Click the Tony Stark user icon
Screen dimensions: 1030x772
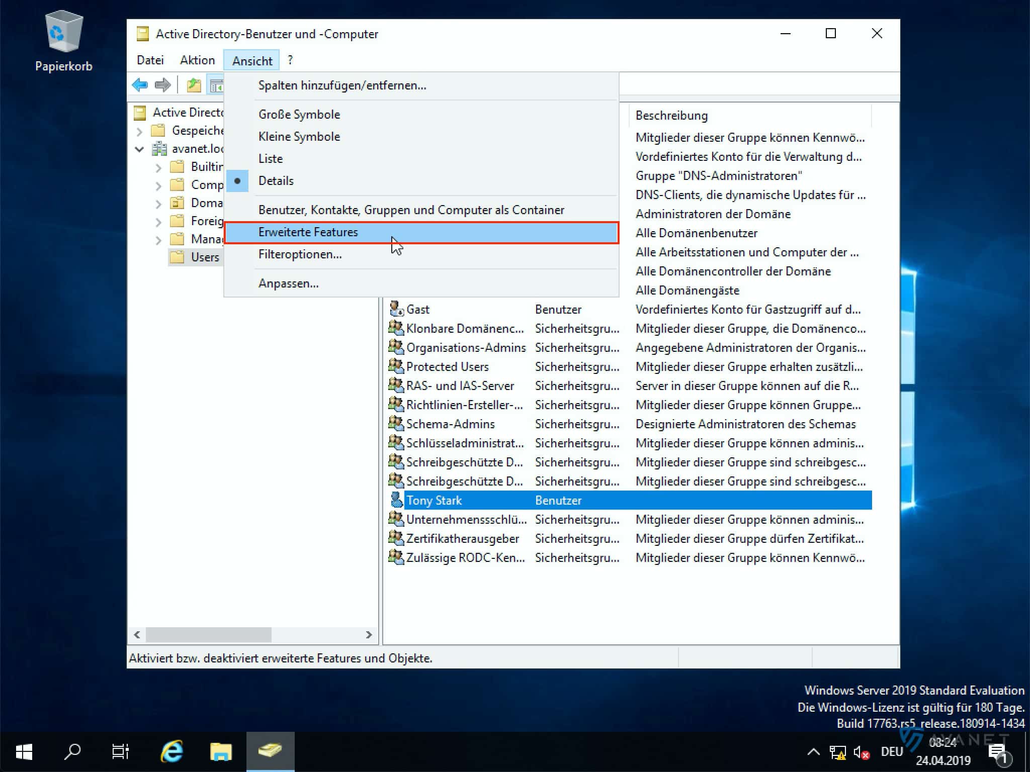396,500
